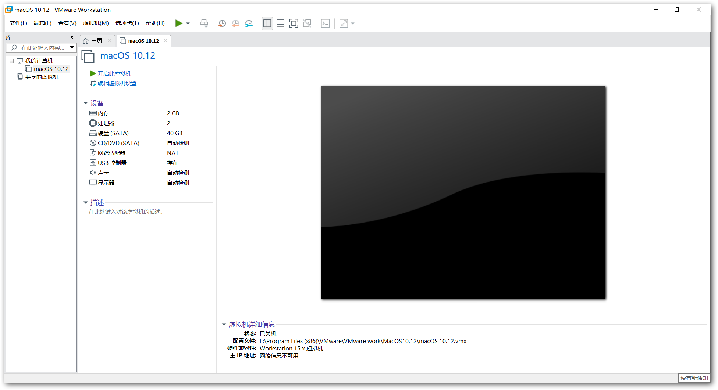Take a snapshot using the clock-plus icon

point(222,24)
